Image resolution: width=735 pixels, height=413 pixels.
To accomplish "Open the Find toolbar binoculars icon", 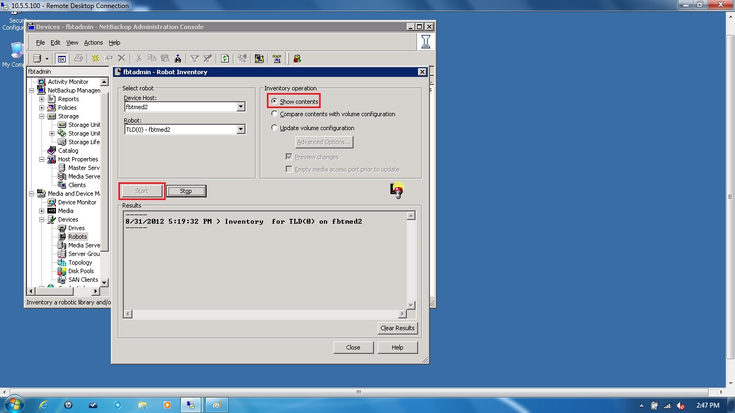I will [178, 58].
